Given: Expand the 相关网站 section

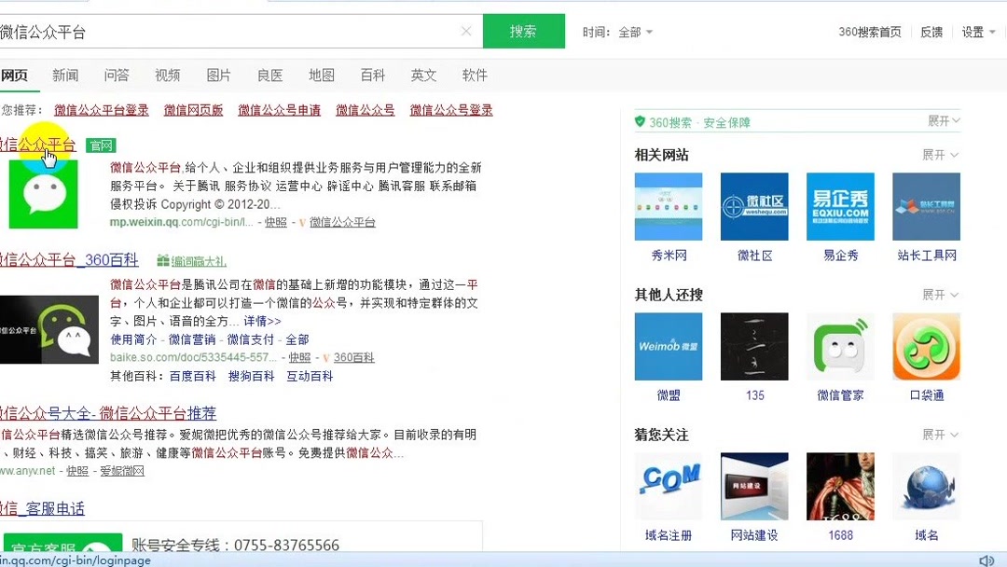Looking at the screenshot, I should click(940, 155).
